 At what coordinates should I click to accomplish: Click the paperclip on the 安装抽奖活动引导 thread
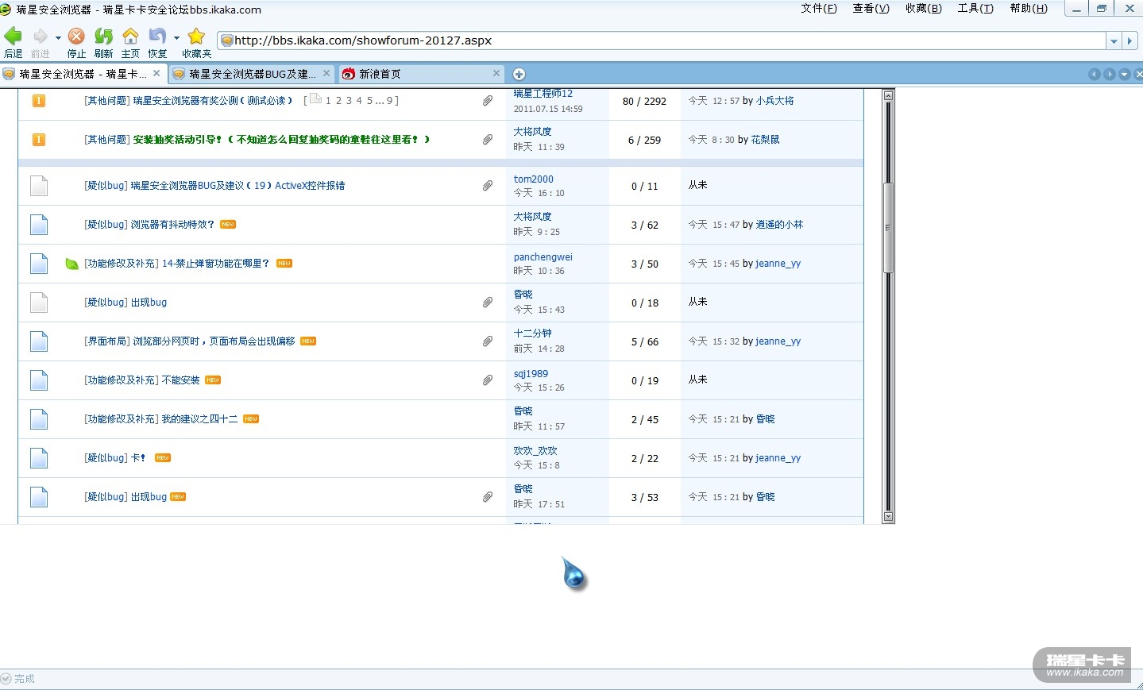tap(487, 140)
